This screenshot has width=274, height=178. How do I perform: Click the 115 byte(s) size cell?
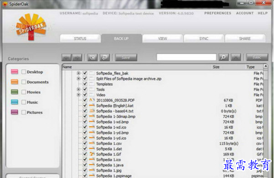tap(229, 144)
